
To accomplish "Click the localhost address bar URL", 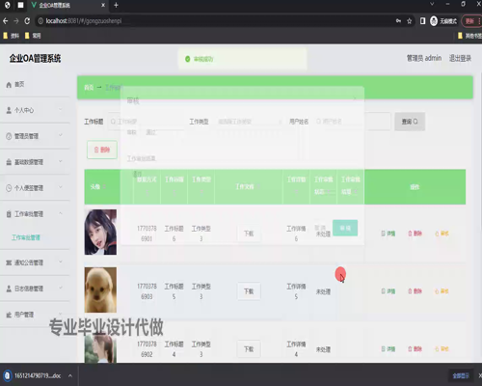I will point(84,21).
